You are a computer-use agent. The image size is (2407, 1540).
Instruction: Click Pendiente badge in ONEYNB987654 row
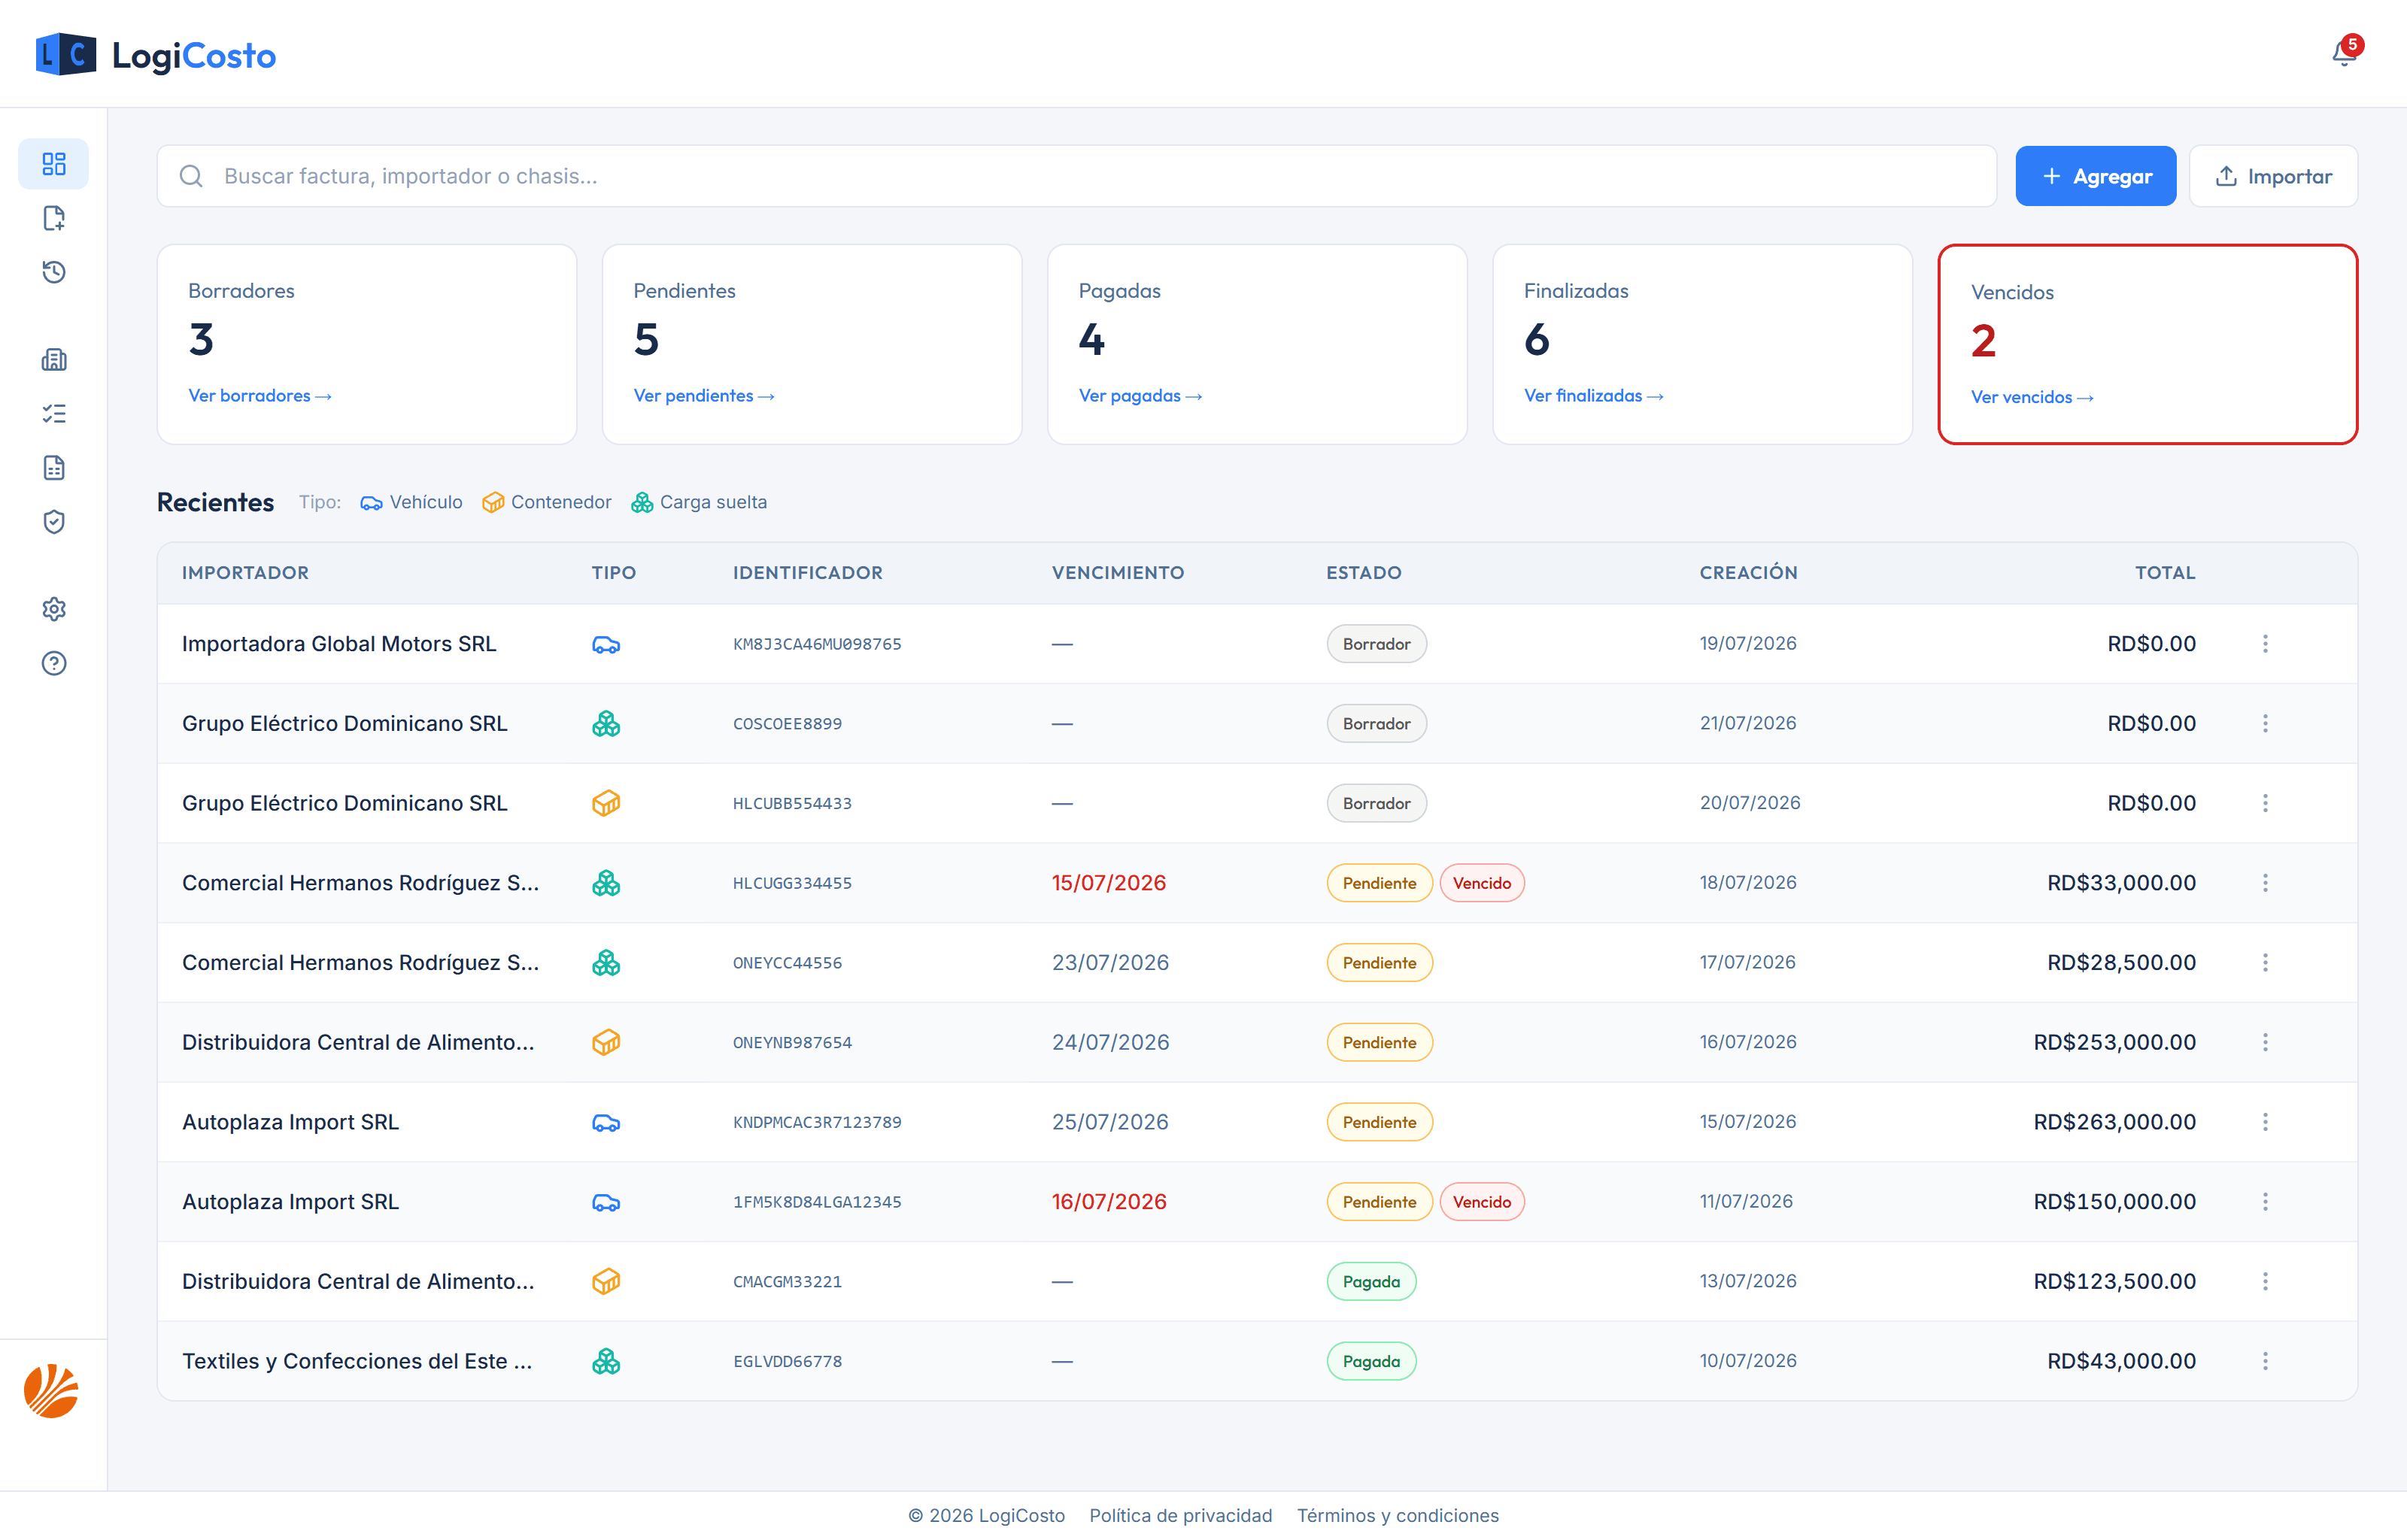[x=1379, y=1042]
